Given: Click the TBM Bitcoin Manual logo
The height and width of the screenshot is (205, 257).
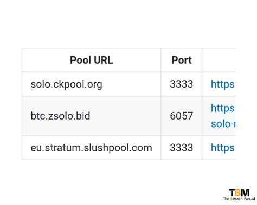Looking at the screenshot, I should tap(239, 195).
